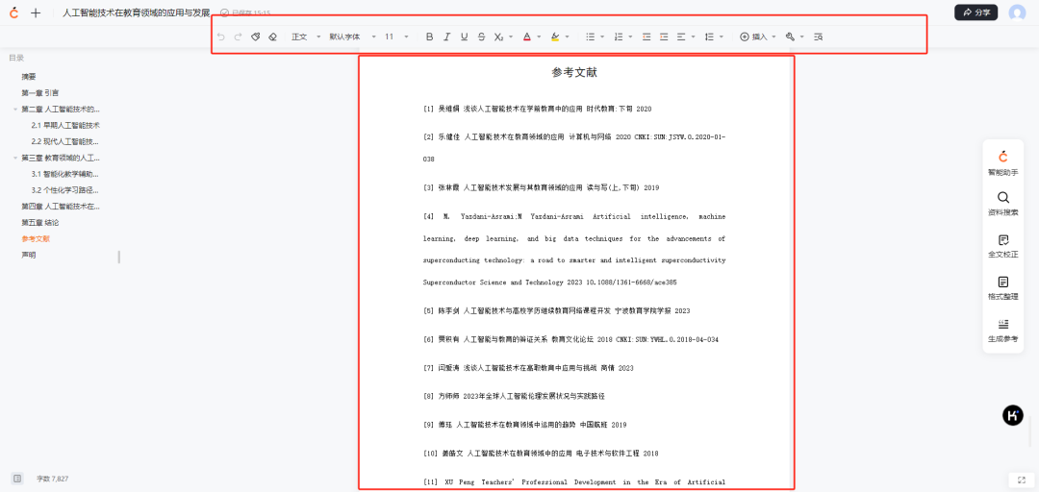
Task: Insert a numbered list
Action: pos(619,37)
